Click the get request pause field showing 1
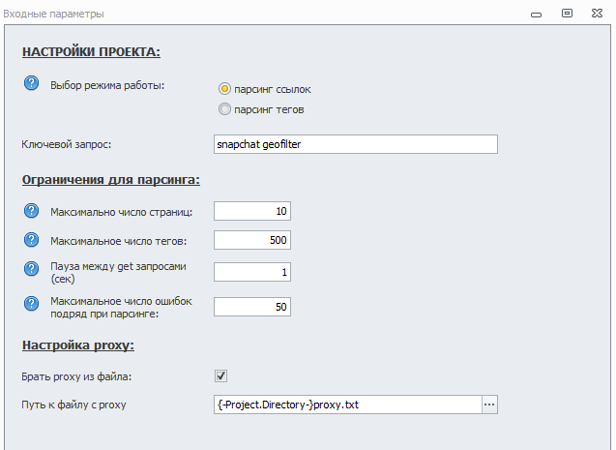 pos(251,273)
